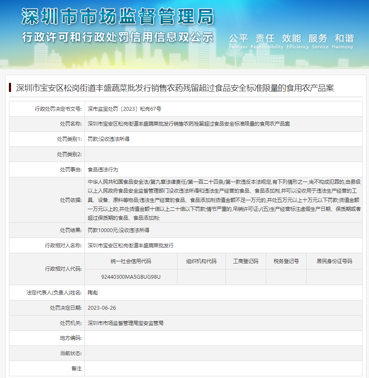369x378 pixels.
Task: Click the 组织机构代码 column header
Action: (201, 261)
